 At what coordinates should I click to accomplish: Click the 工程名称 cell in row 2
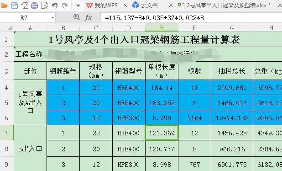pyautogui.click(x=148, y=54)
